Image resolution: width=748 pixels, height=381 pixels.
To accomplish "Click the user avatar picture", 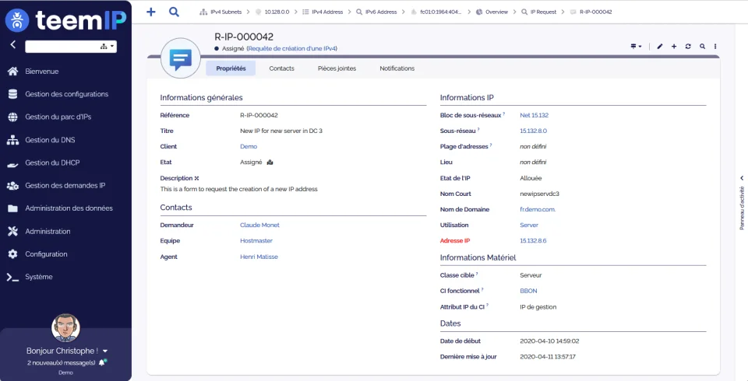I will [65, 327].
